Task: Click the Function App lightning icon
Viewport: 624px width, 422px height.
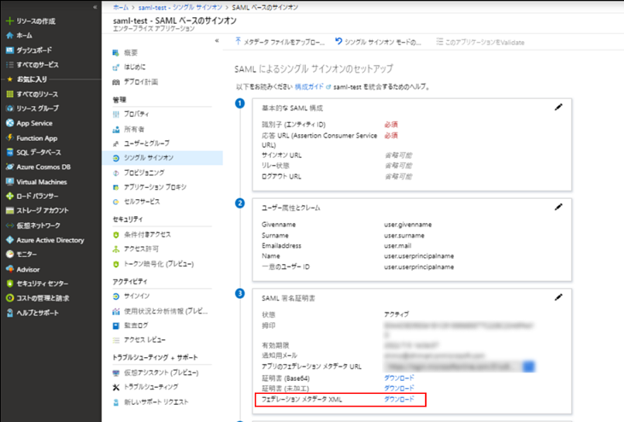Action: pos(9,138)
